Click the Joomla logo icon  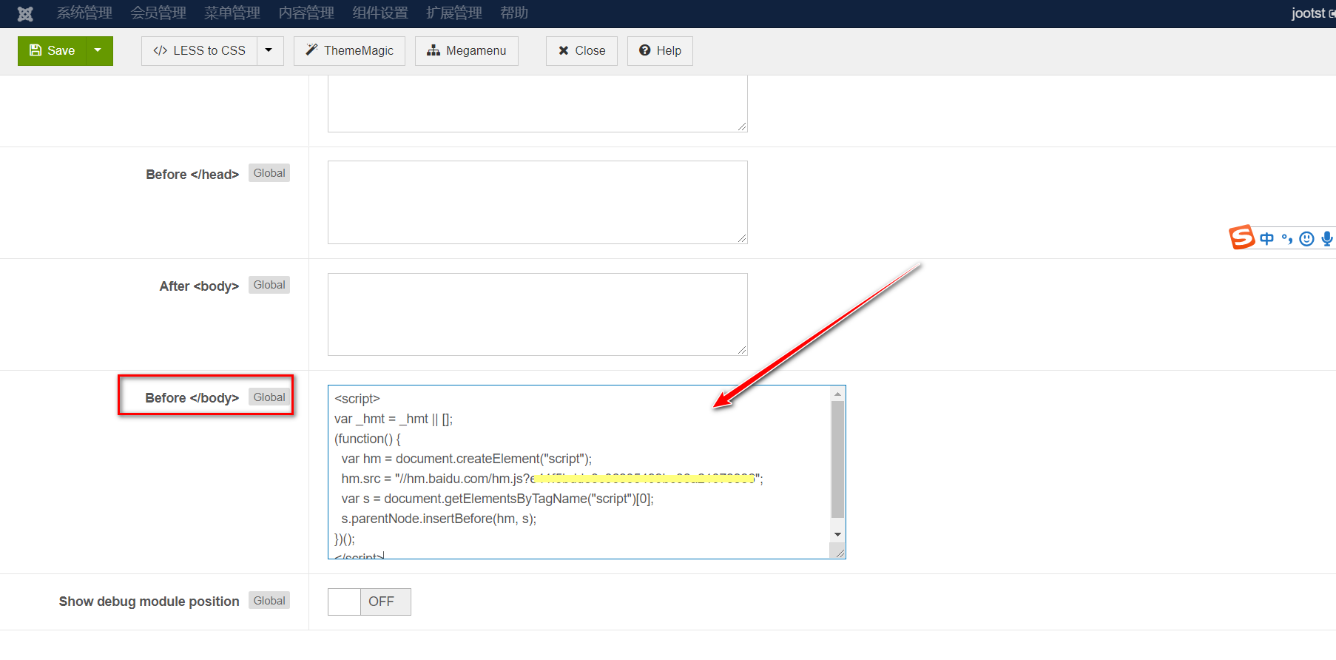coord(25,13)
